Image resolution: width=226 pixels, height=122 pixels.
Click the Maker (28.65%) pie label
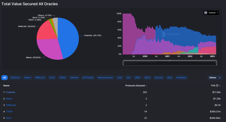[33, 57]
